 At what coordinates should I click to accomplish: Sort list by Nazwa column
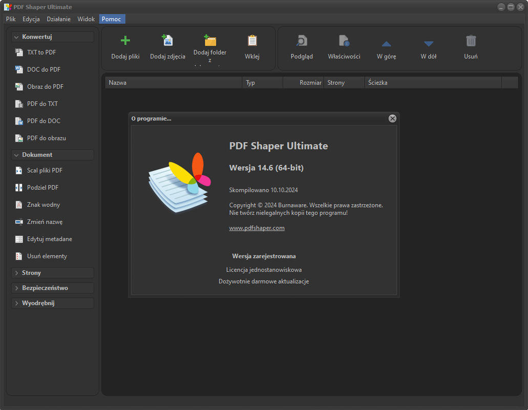tap(174, 83)
